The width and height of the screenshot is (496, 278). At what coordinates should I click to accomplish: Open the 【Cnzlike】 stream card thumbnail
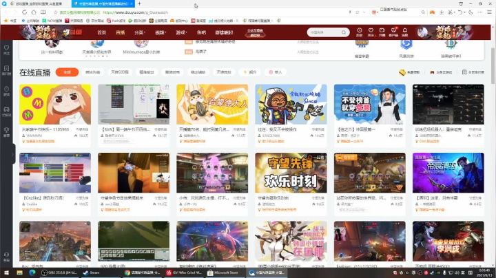pos(55,173)
